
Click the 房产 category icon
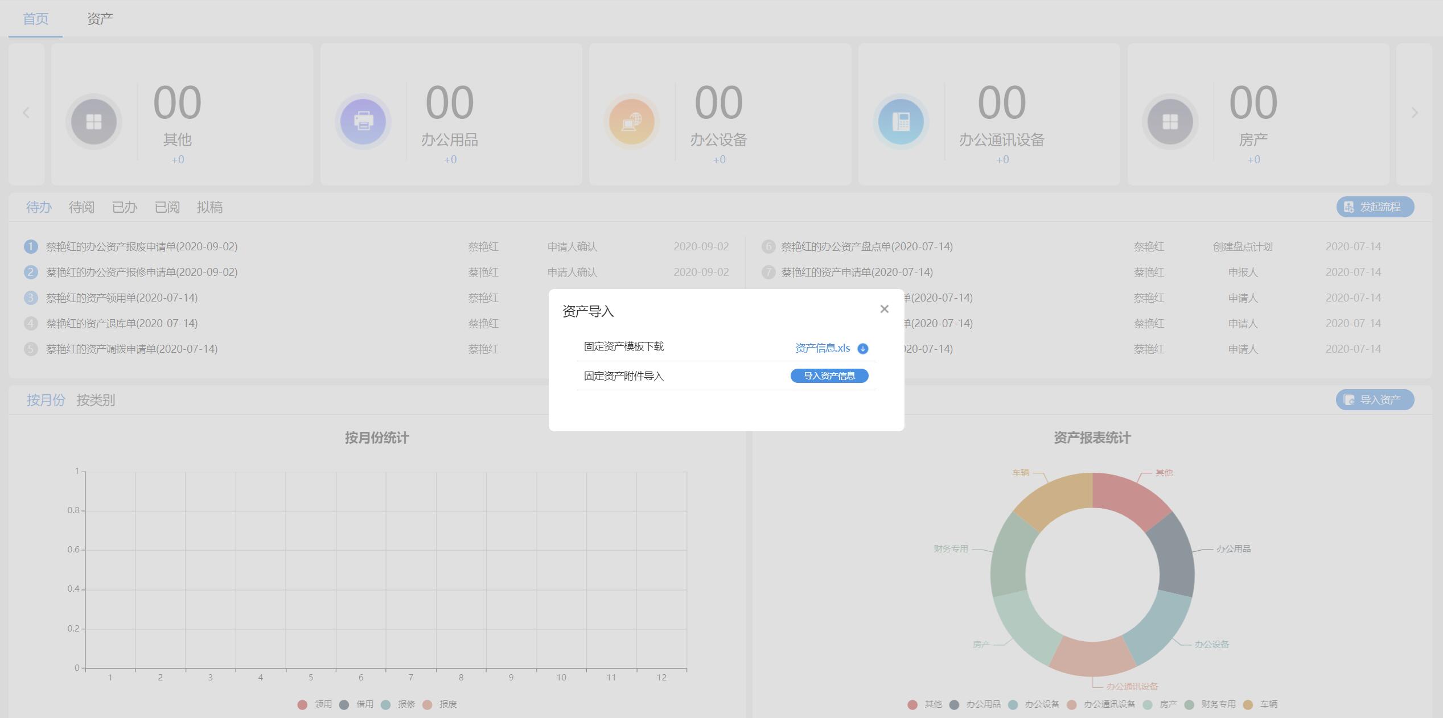point(1170,122)
